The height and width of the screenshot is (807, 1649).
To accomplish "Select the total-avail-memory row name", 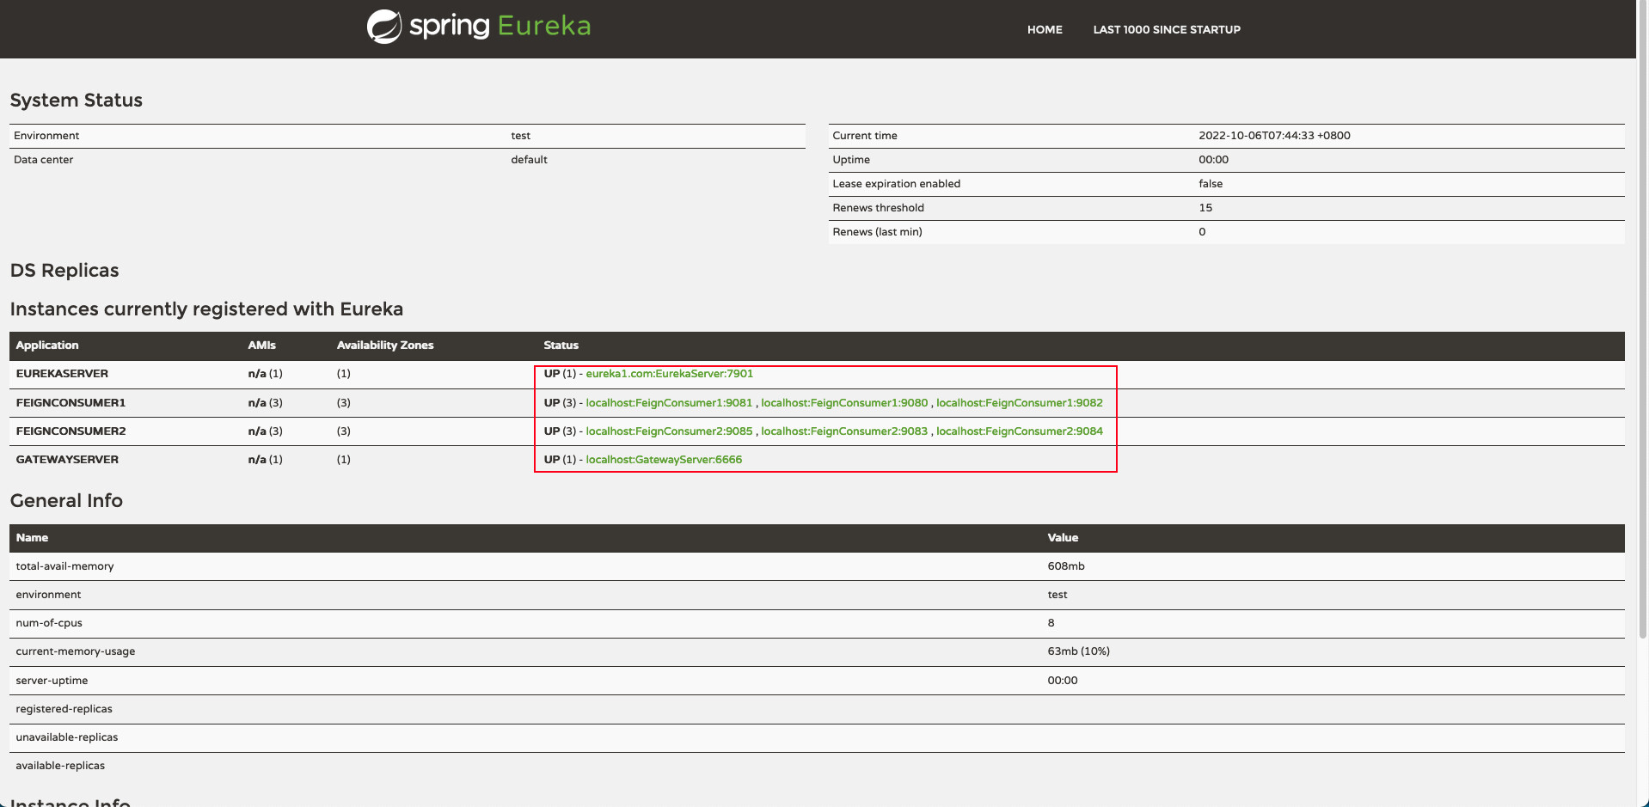I will [64, 566].
